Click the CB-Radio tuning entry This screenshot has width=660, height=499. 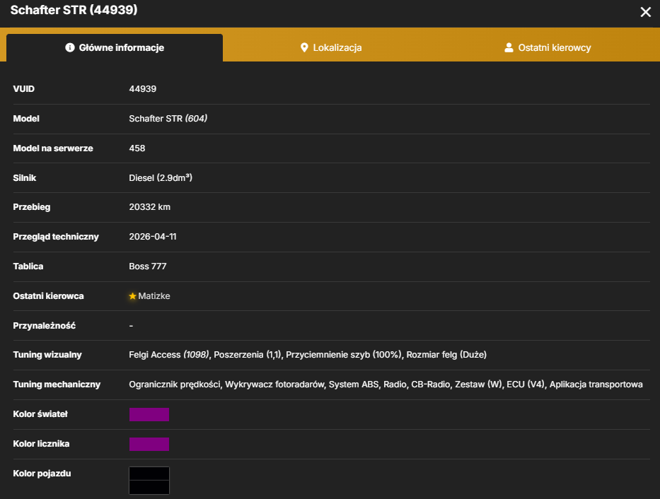point(431,384)
